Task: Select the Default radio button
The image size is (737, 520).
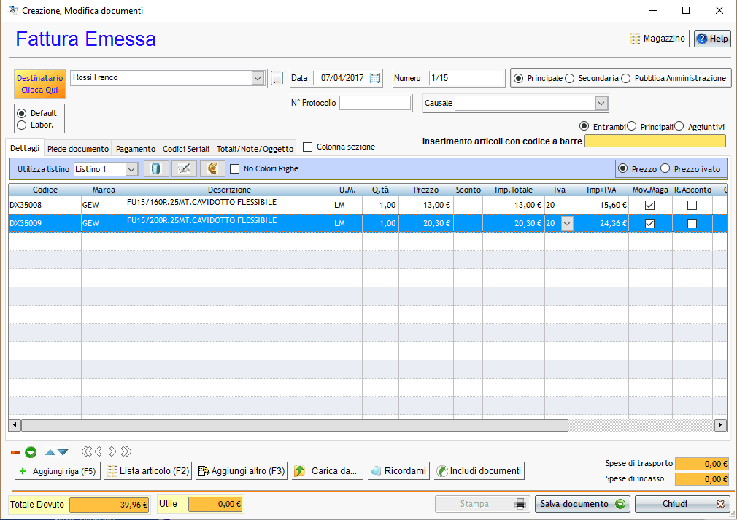Action: [22, 113]
